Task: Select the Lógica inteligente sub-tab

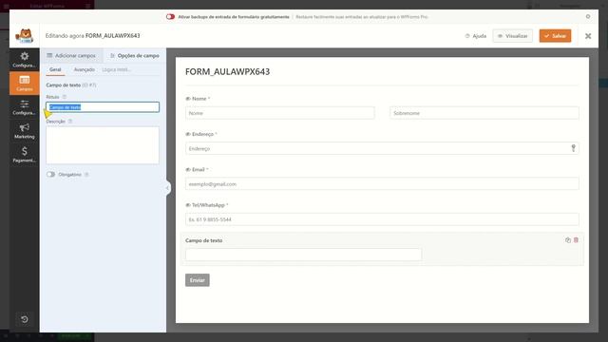Action: coord(116,69)
